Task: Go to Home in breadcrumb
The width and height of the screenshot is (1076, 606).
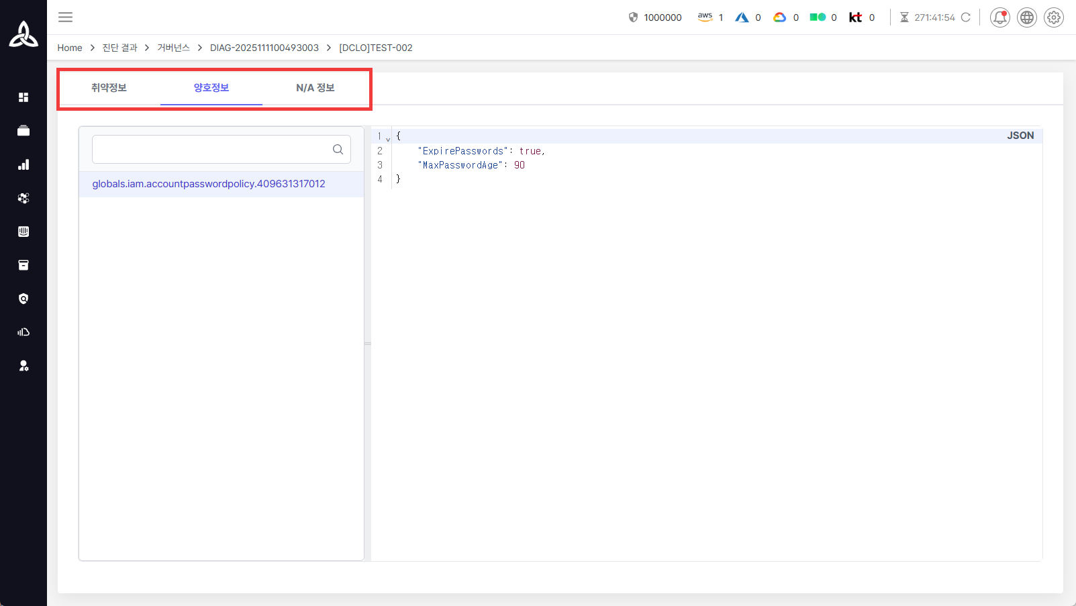Action: [x=70, y=48]
